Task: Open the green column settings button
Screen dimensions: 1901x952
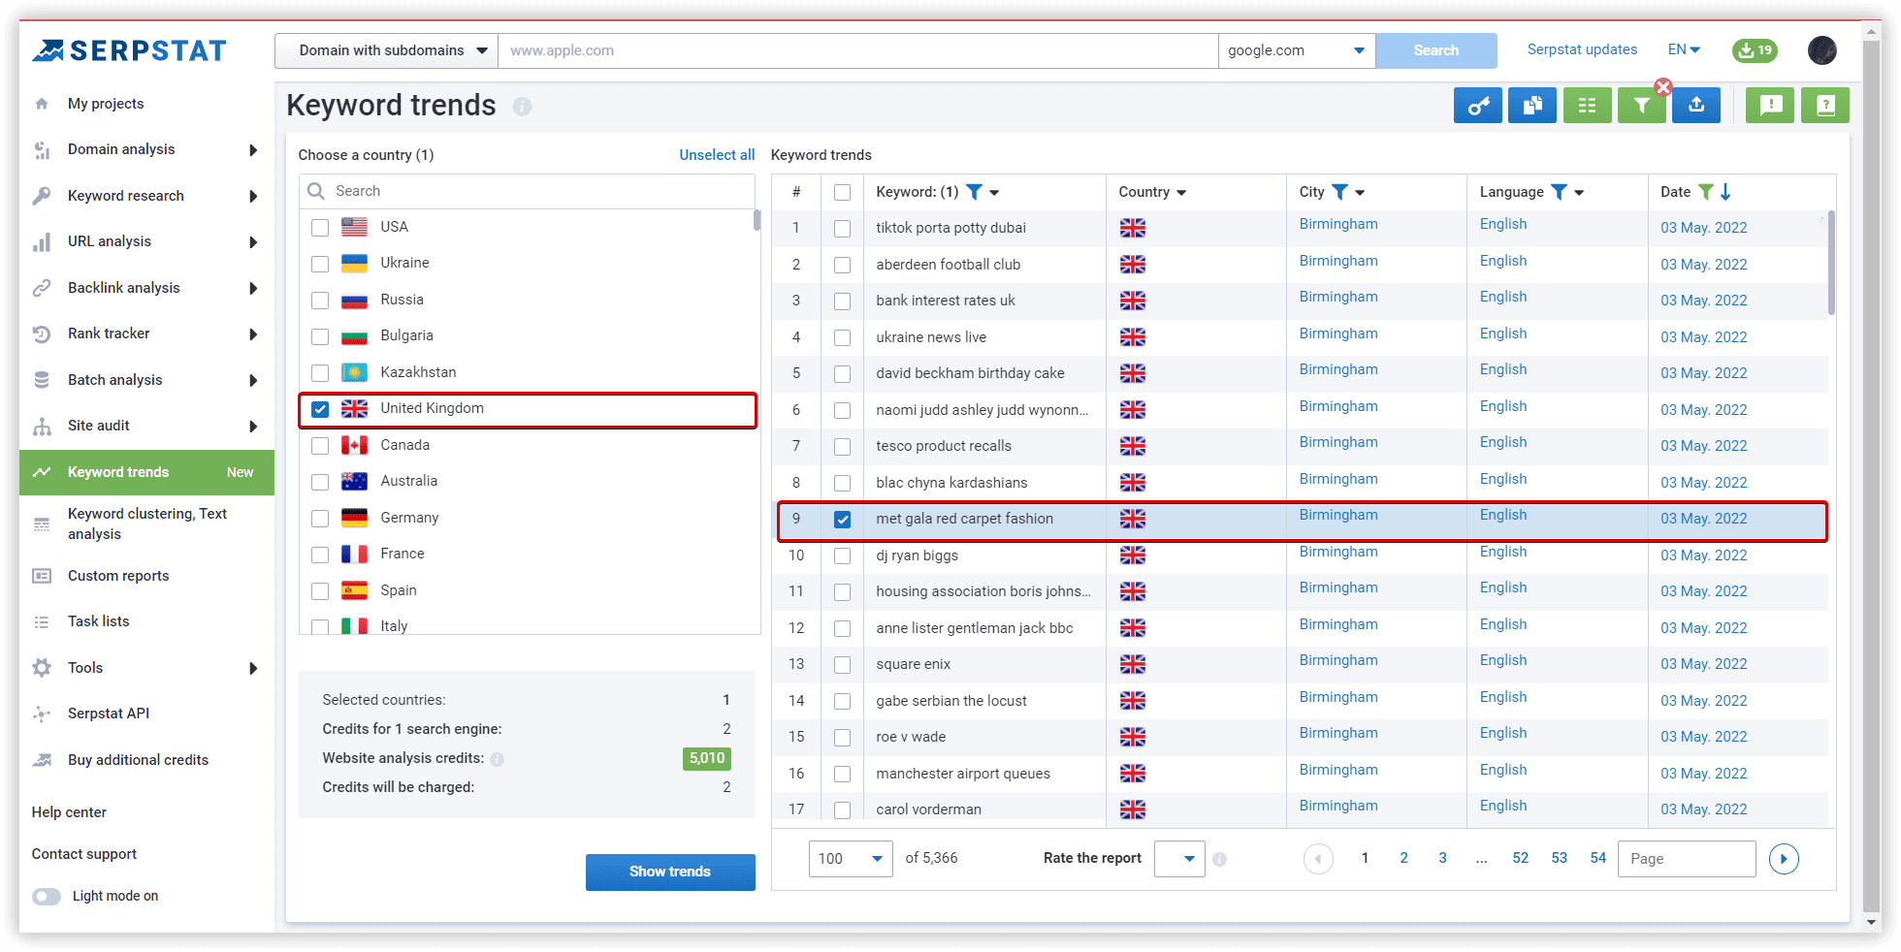Action: 1587,106
